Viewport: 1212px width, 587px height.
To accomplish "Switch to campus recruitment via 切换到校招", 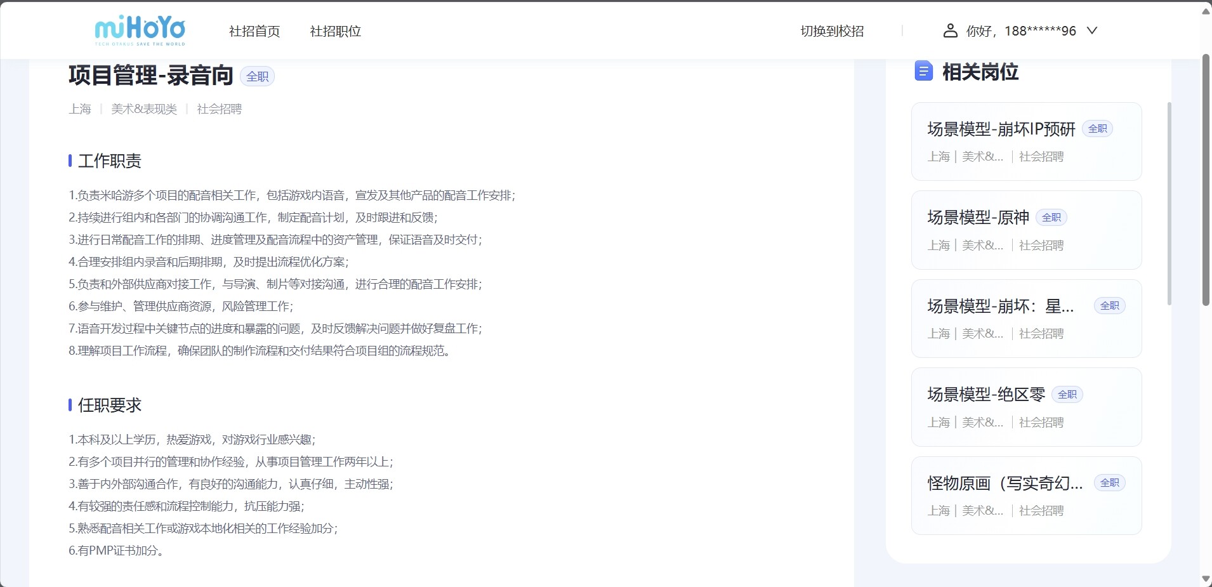I will tap(832, 31).
